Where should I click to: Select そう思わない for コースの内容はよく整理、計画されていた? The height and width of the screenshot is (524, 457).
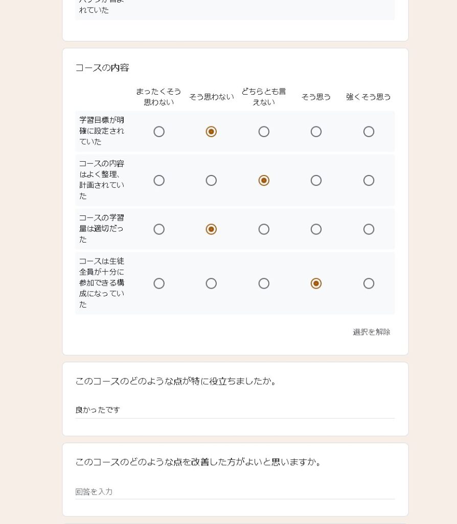pyautogui.click(x=211, y=181)
